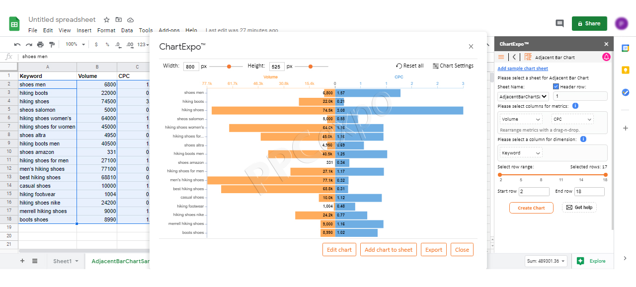The image size is (636, 287).
Task: Click the Export button
Action: click(434, 250)
